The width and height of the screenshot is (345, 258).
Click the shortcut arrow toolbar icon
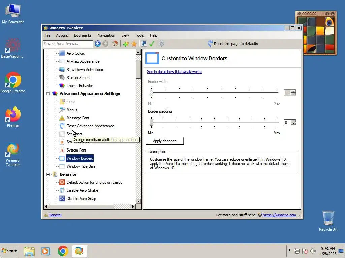[144, 44]
